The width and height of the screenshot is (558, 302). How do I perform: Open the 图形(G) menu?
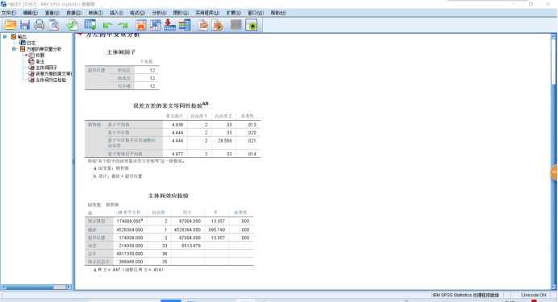[181, 13]
